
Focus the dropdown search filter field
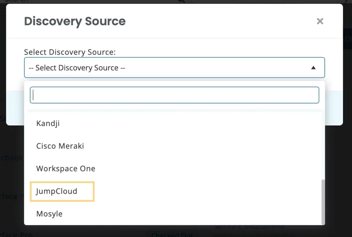[174, 95]
